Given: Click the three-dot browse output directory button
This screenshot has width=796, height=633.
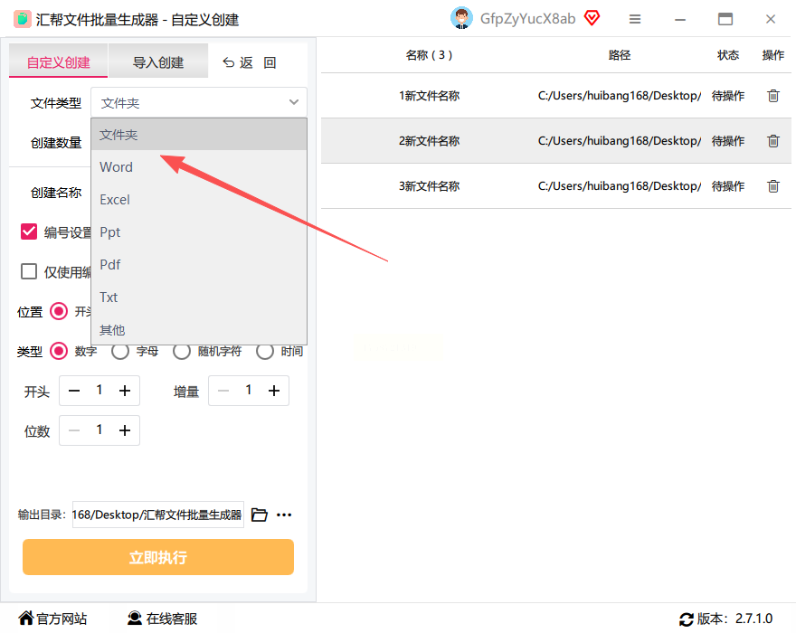Looking at the screenshot, I should (x=284, y=515).
